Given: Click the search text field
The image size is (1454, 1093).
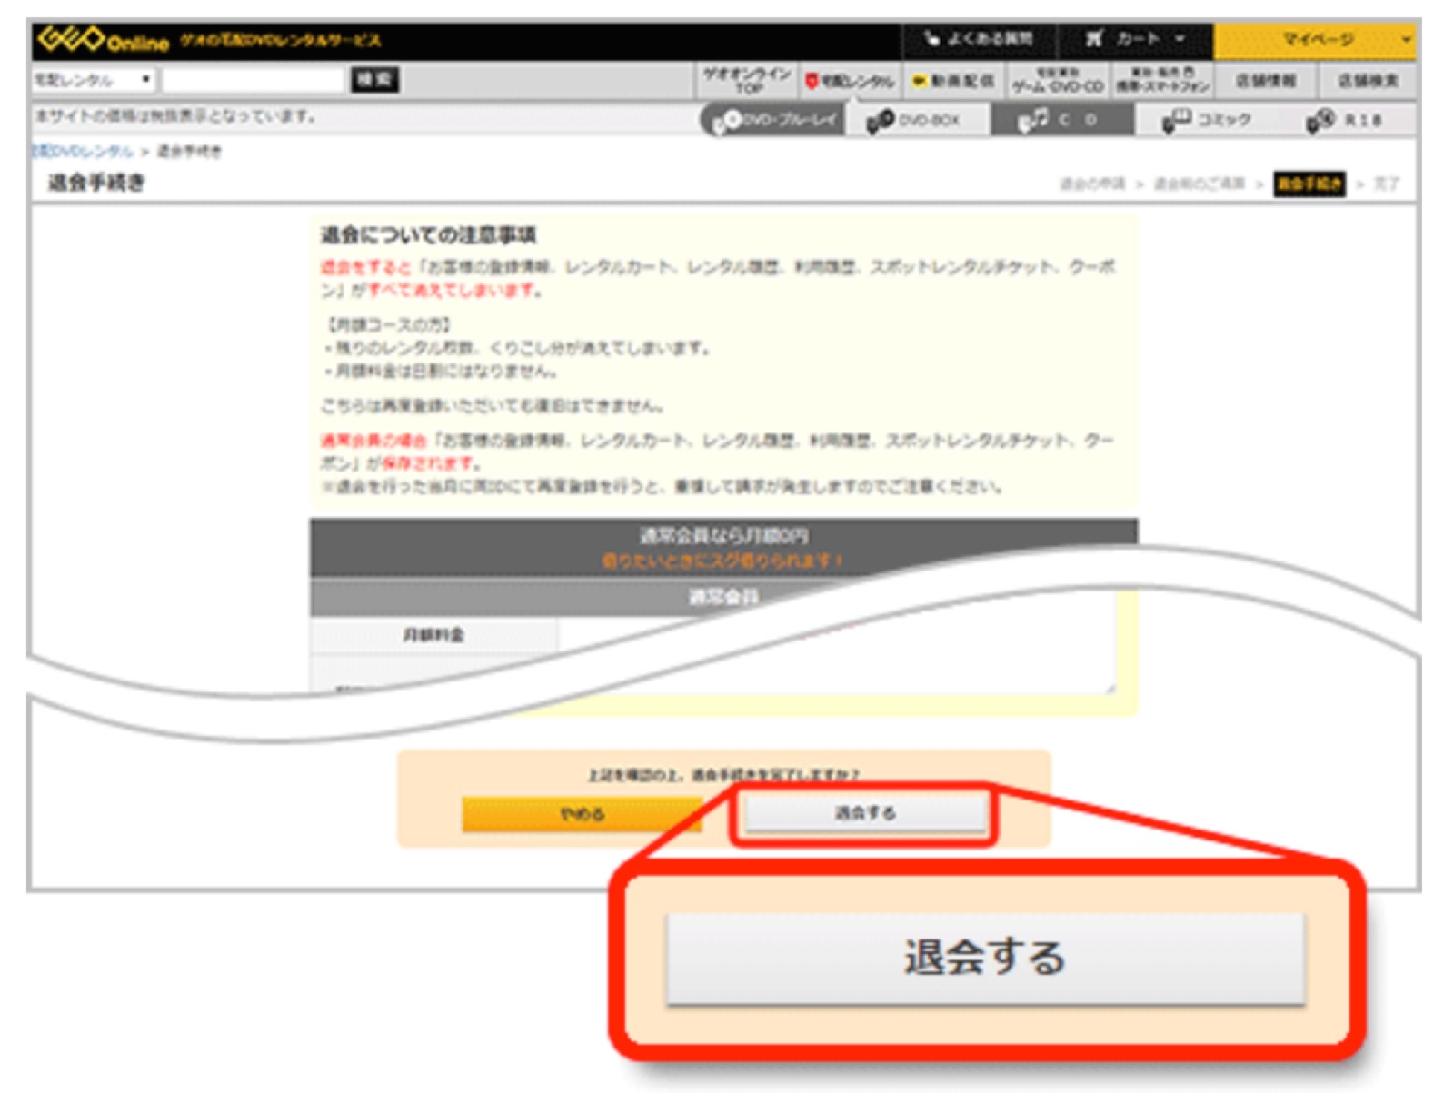Looking at the screenshot, I should click(x=254, y=80).
